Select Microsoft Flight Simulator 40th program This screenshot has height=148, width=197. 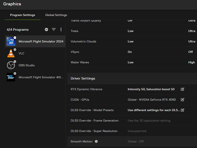(35, 77)
